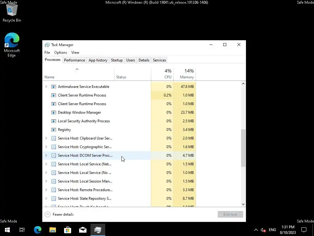Open the File menu
Image resolution: width=314 pixels, height=236 pixels.
coord(47,53)
